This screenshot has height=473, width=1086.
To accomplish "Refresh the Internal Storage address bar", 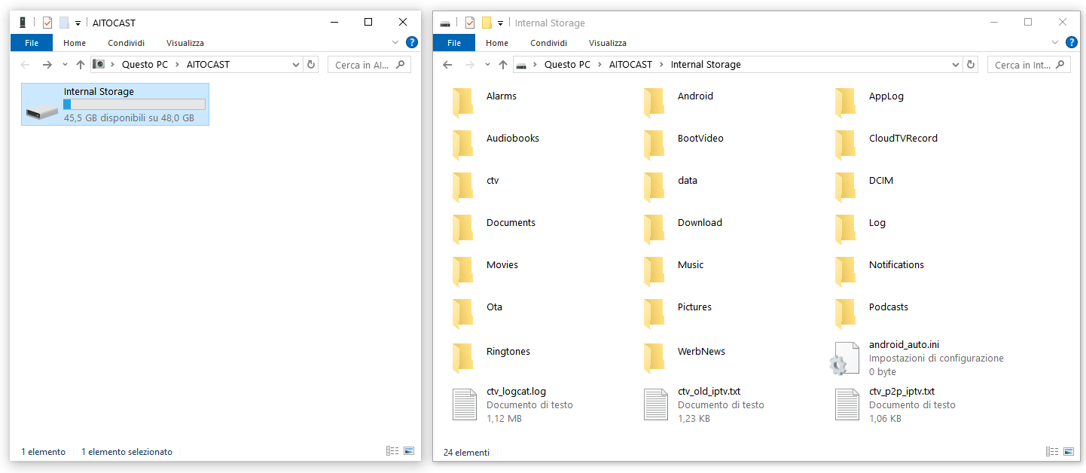I will (971, 65).
